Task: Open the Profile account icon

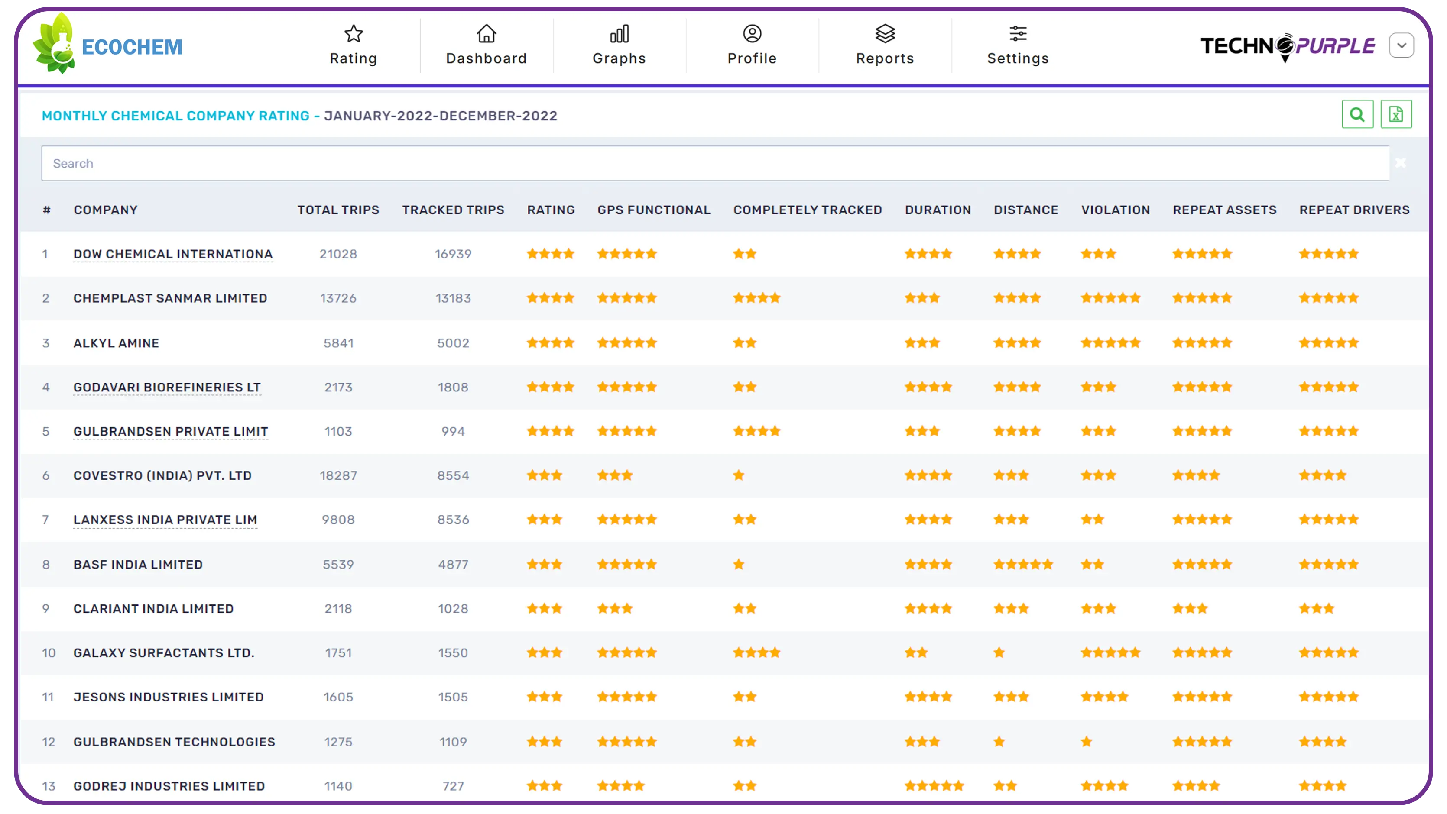Action: click(751, 34)
